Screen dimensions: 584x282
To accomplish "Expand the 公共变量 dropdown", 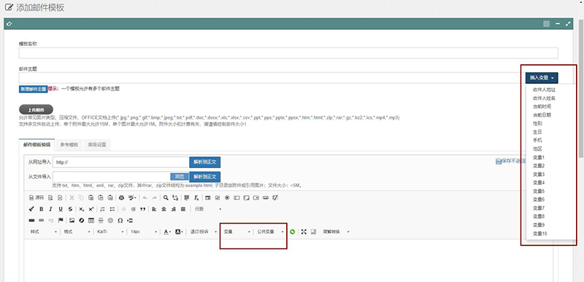I will pos(270,232).
